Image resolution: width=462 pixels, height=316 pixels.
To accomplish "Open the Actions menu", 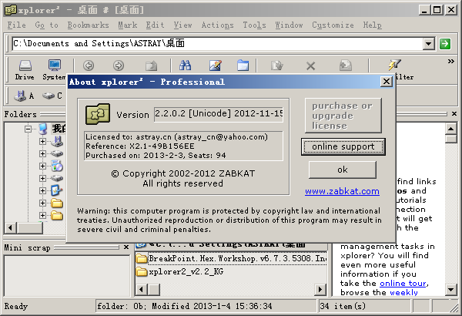I will coord(217,25).
